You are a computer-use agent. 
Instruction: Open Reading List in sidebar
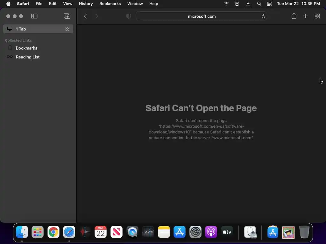tap(28, 57)
